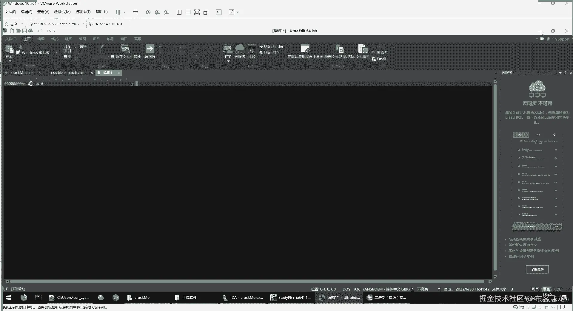This screenshot has width=573, height=311.
Task: Open the Coding ribbon tab
Action: 82,39
